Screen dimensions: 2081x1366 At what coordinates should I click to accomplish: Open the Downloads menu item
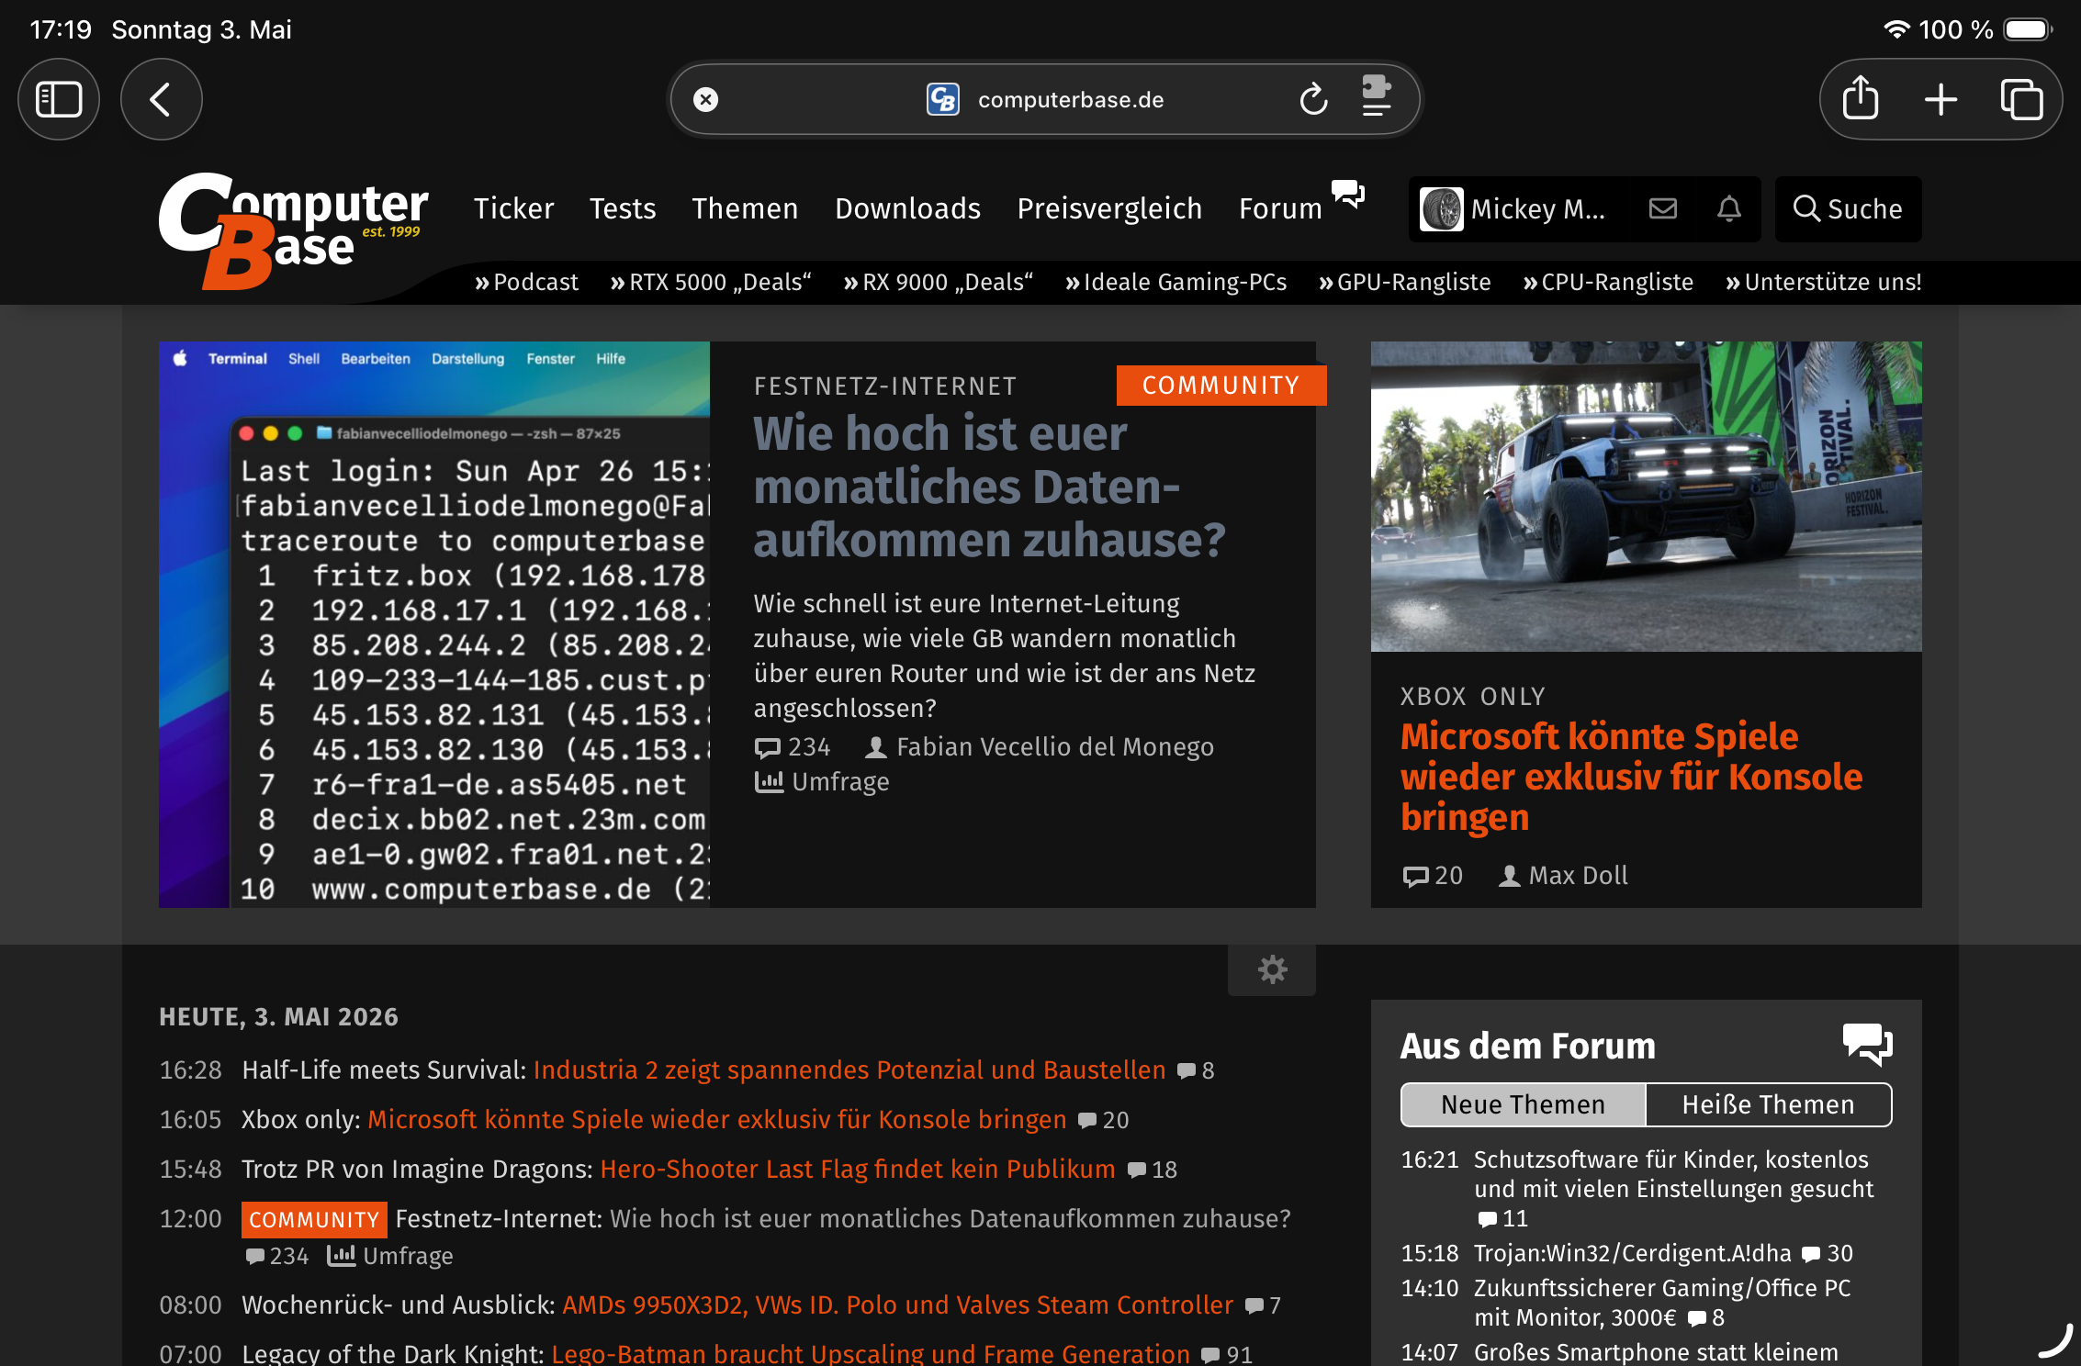click(x=907, y=208)
